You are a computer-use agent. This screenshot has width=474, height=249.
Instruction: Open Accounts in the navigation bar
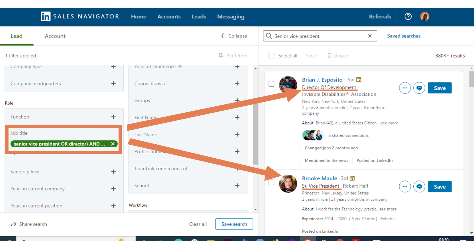pos(169,17)
